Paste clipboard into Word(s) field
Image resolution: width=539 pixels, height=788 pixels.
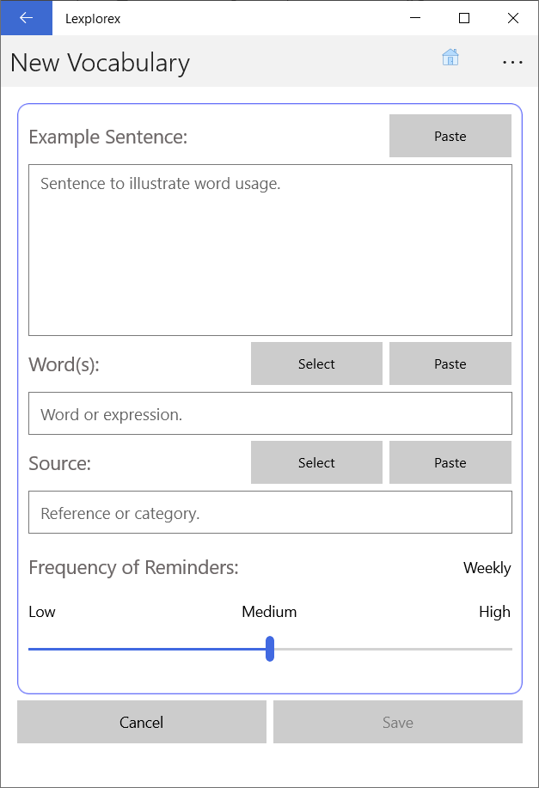pyautogui.click(x=450, y=363)
